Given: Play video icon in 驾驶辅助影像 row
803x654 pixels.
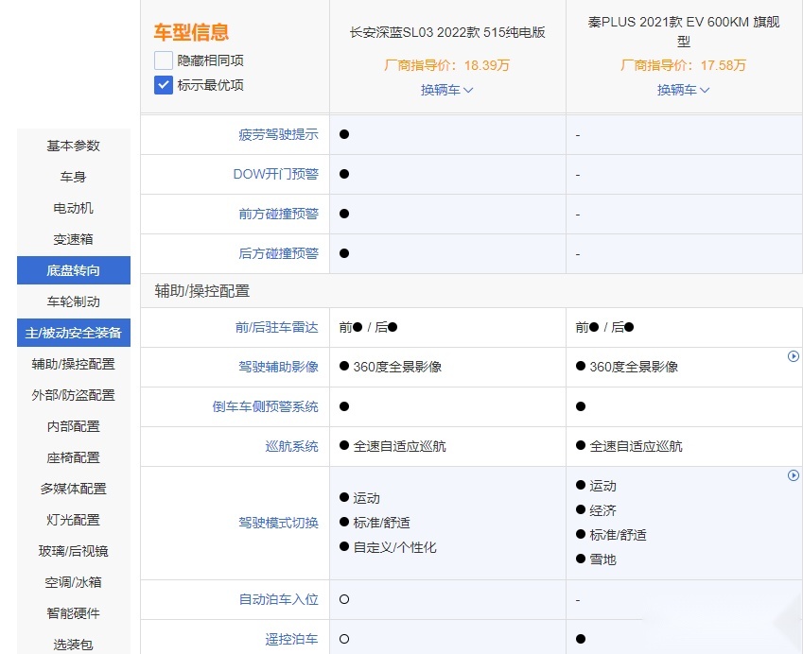Looking at the screenshot, I should tap(794, 356).
